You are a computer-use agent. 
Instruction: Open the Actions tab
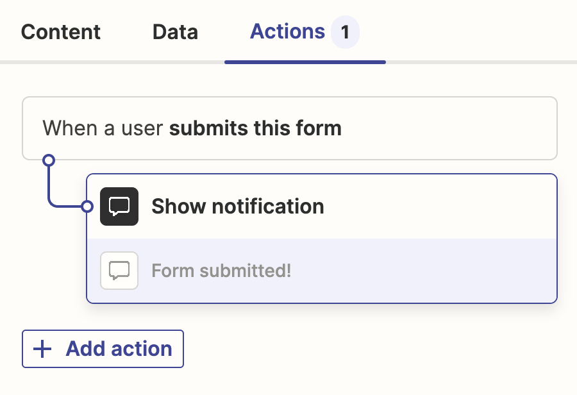click(288, 31)
